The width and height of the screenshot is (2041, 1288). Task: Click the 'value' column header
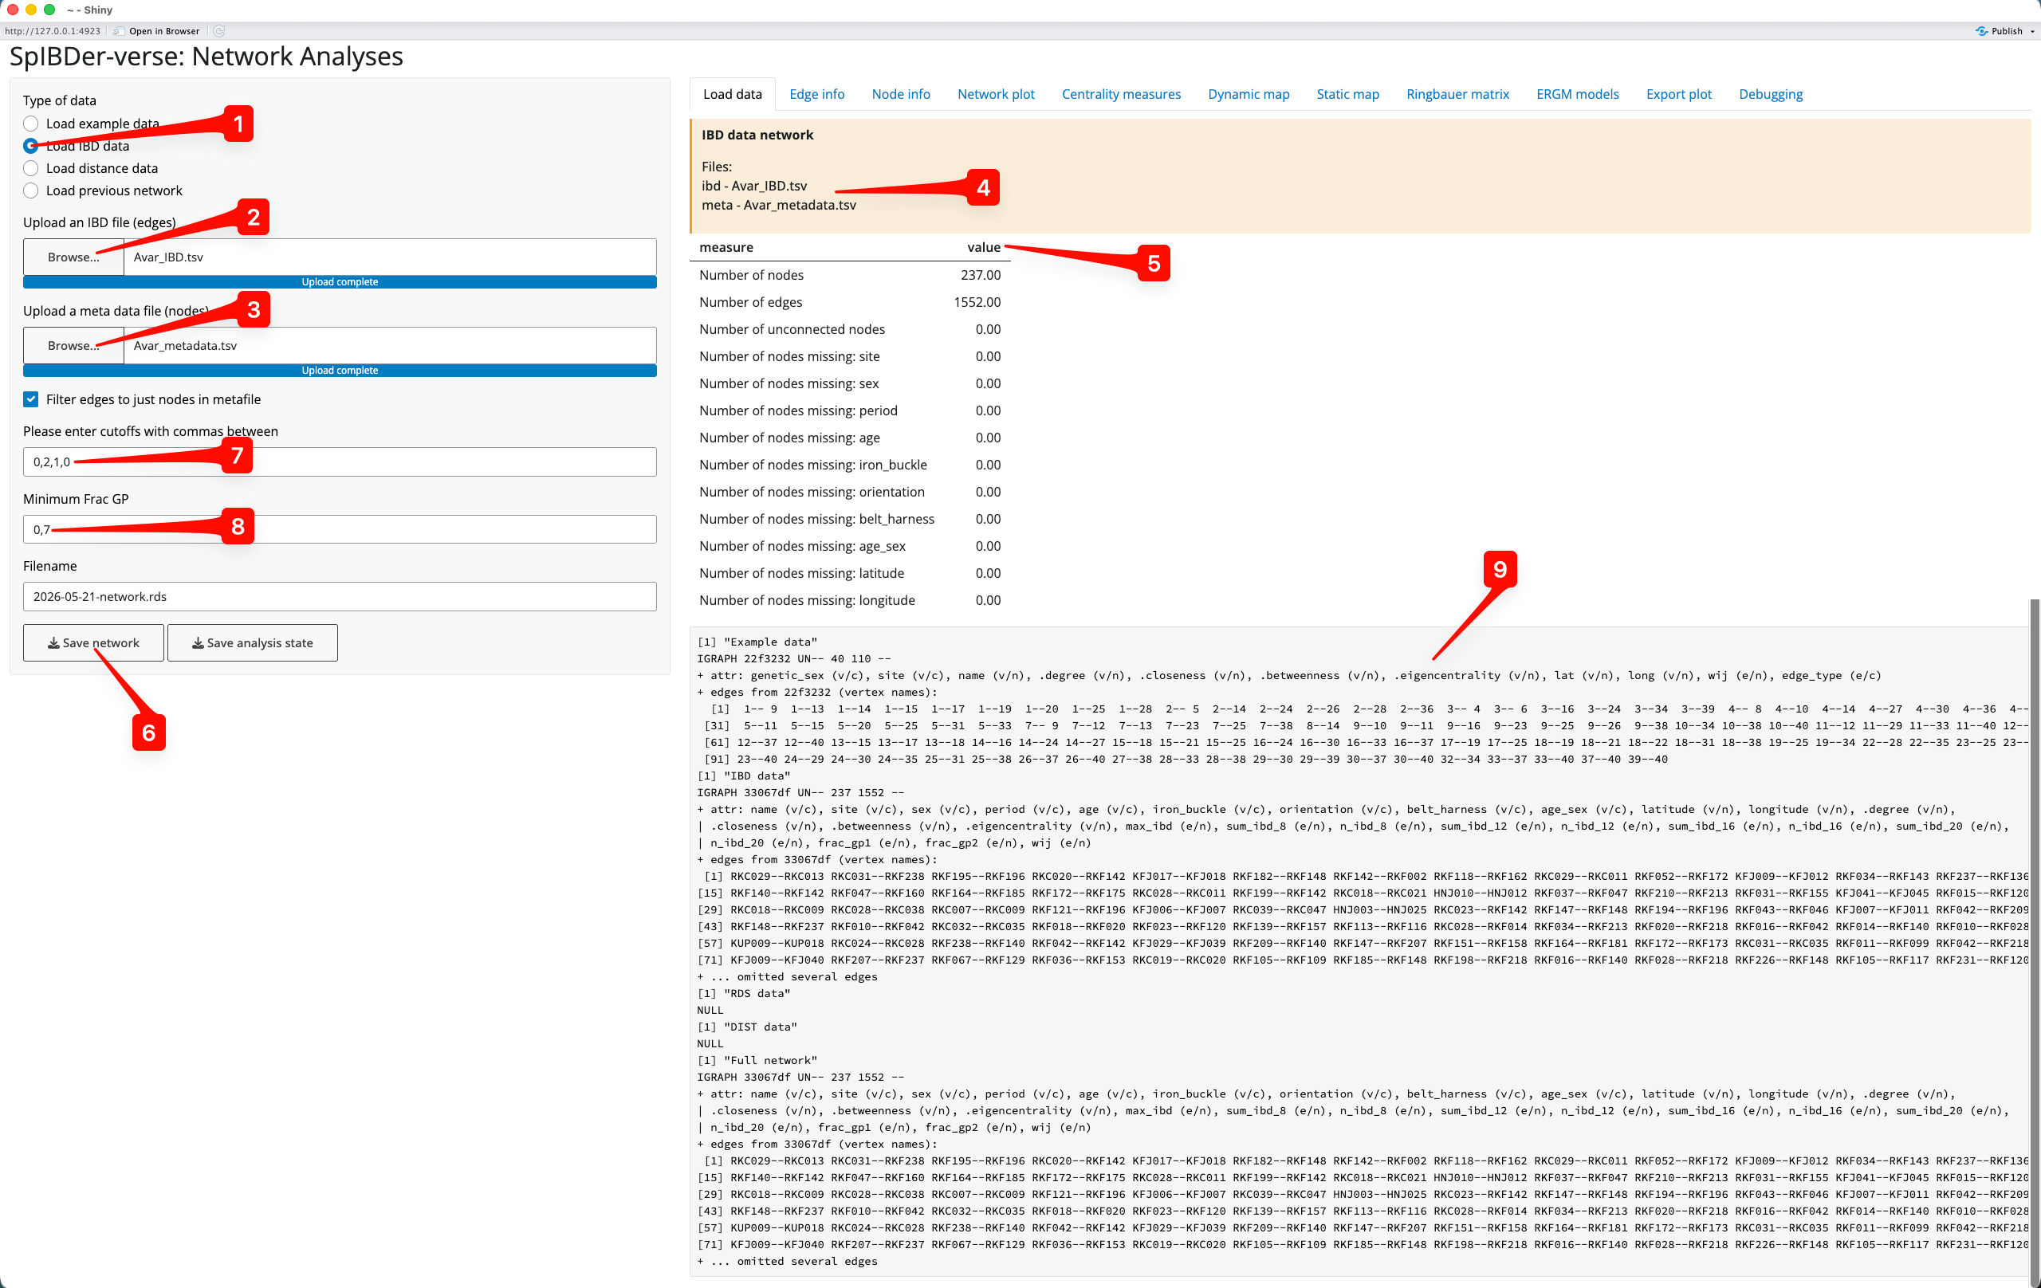[983, 247]
